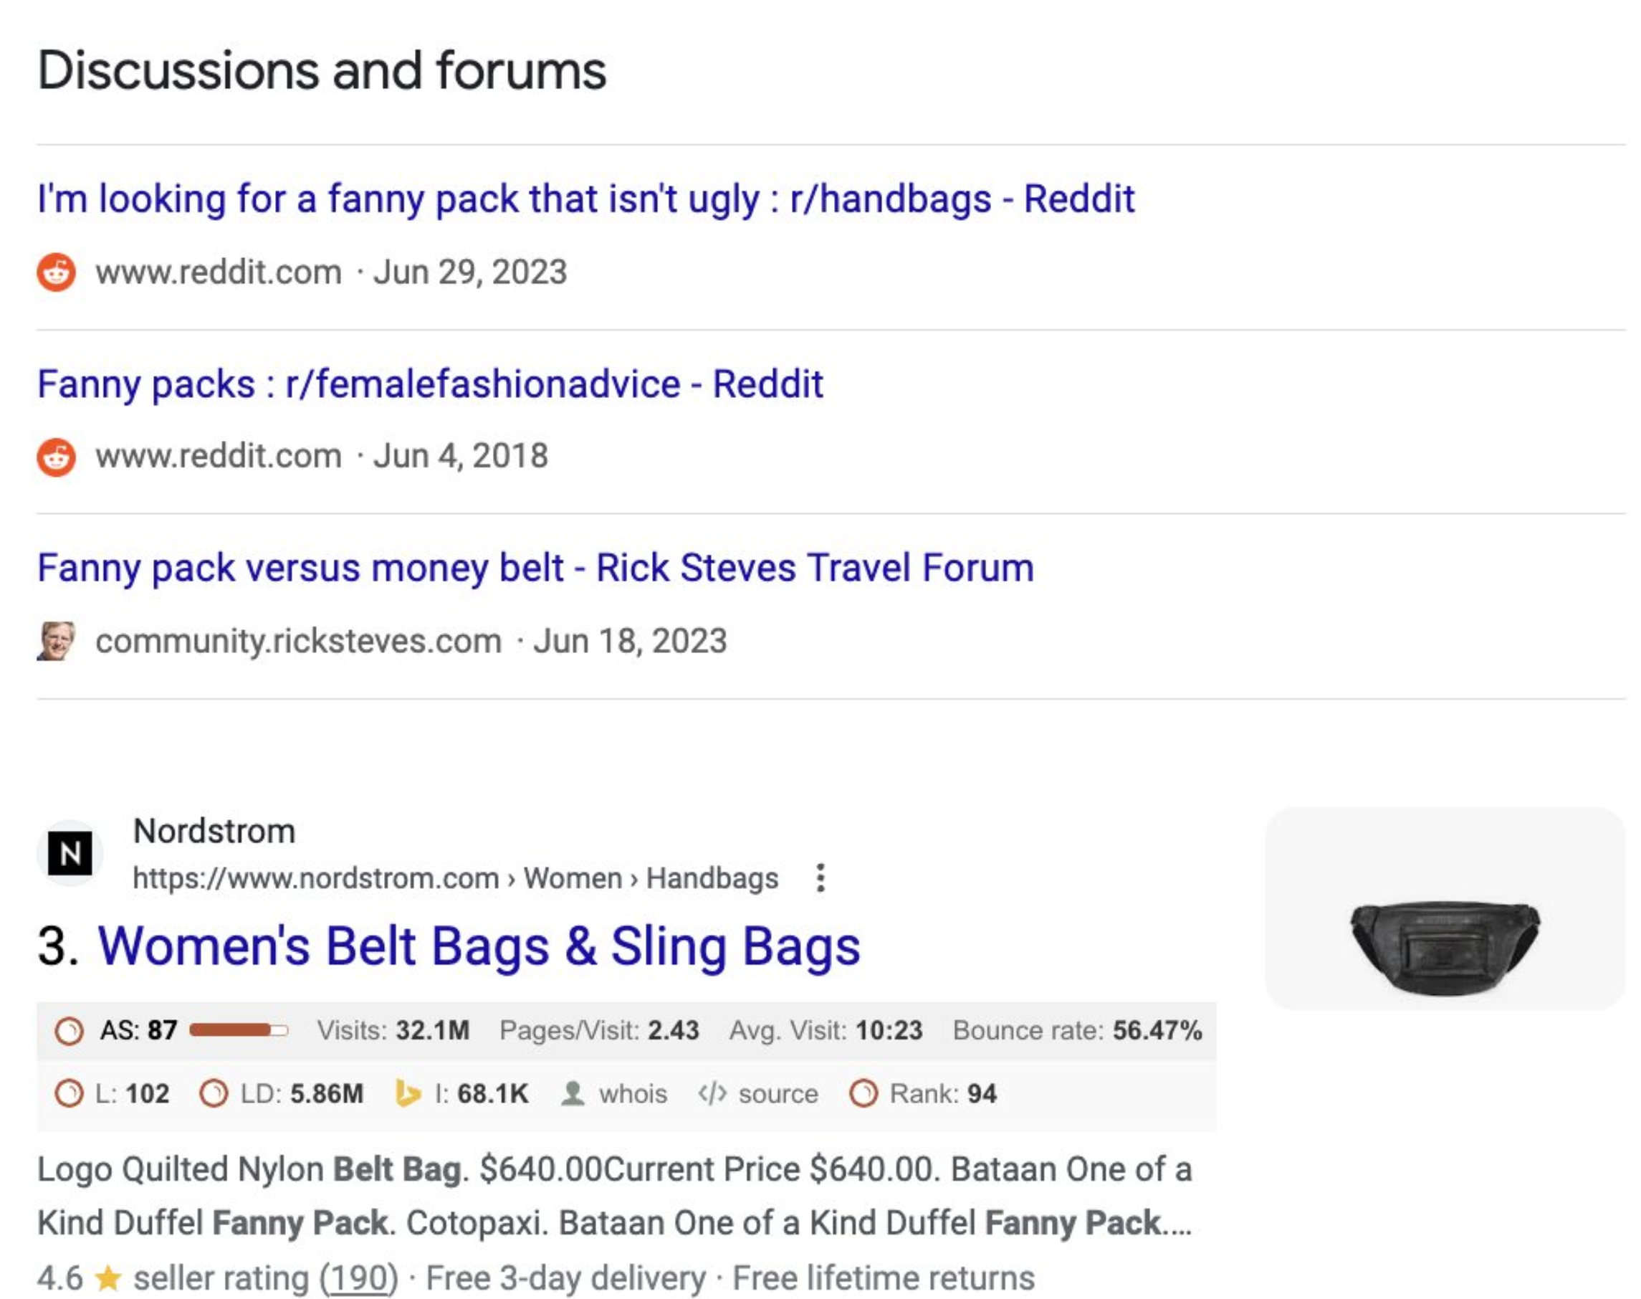Image resolution: width=1641 pixels, height=1299 pixels.
Task: Click the Reddit icon beside Jun 4, 2018
Action: tap(56, 457)
